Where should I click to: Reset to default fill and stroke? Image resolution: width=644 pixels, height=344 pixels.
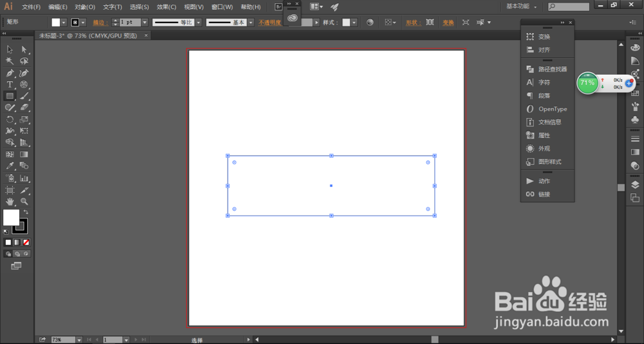pos(6,232)
